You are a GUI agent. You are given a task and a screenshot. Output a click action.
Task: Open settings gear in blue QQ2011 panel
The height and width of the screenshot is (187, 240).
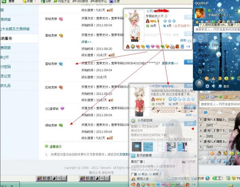[207, 86]
